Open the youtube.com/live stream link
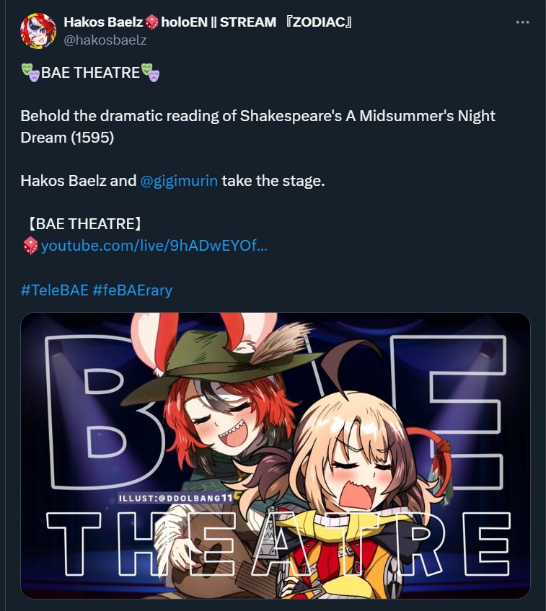This screenshot has width=546, height=611. tap(154, 246)
